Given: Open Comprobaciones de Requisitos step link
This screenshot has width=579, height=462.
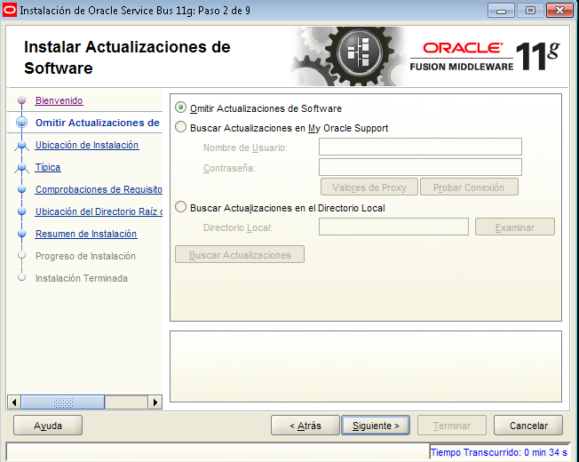Looking at the screenshot, I should (x=99, y=189).
